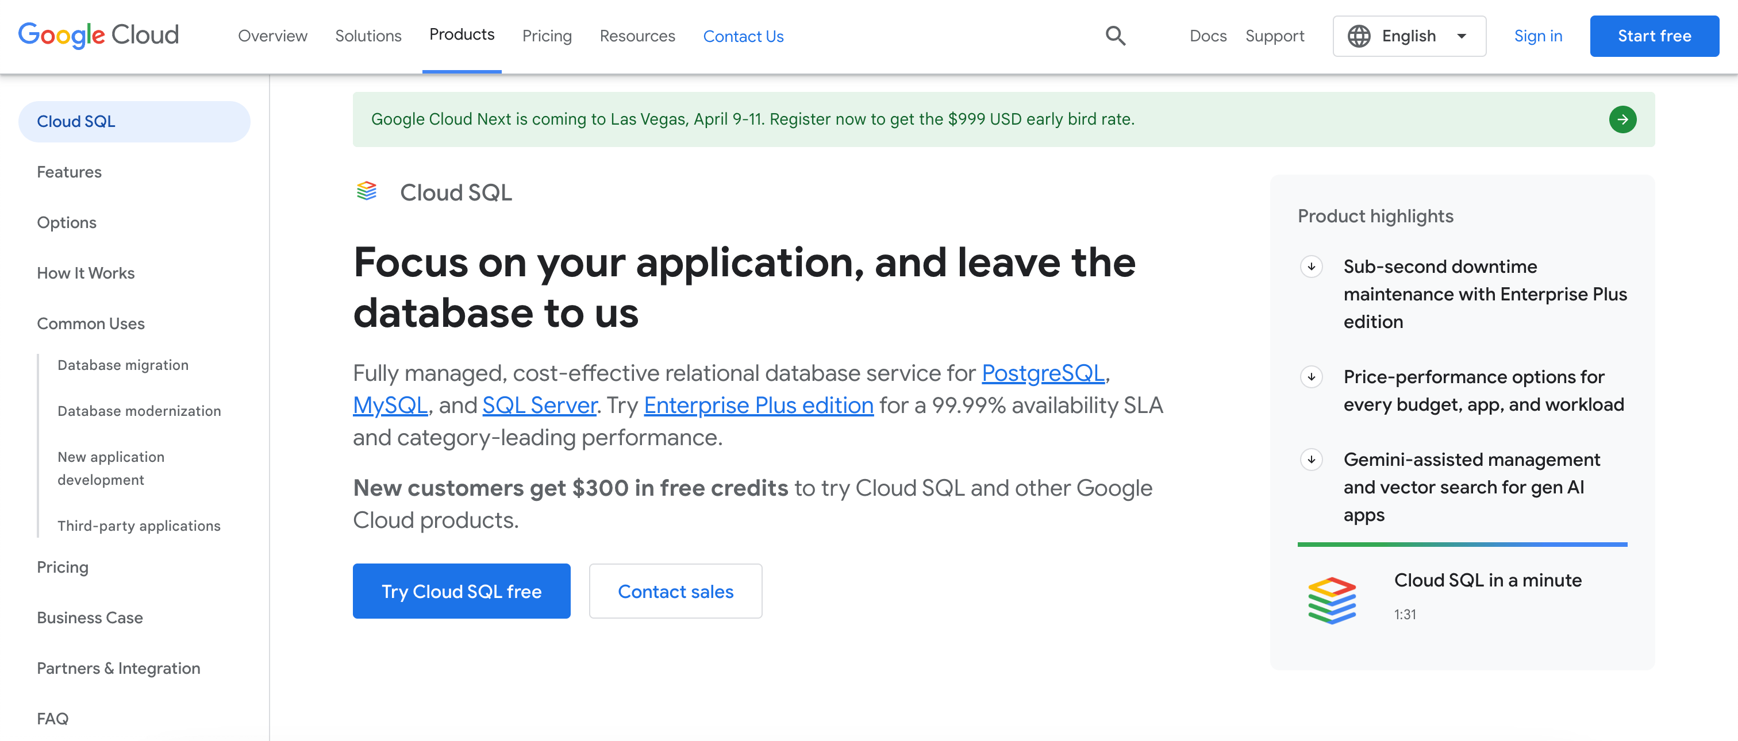The width and height of the screenshot is (1738, 741).
Task: Click Contact sales button
Action: tap(675, 591)
